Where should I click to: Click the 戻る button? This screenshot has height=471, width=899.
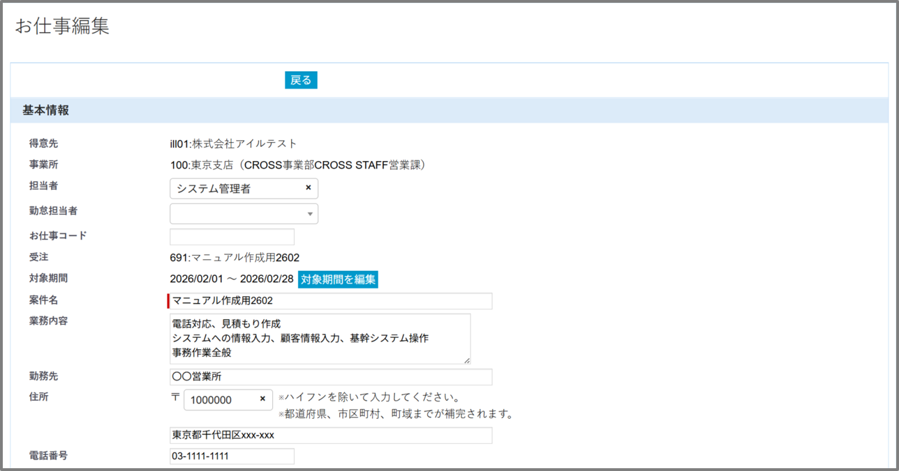(301, 80)
